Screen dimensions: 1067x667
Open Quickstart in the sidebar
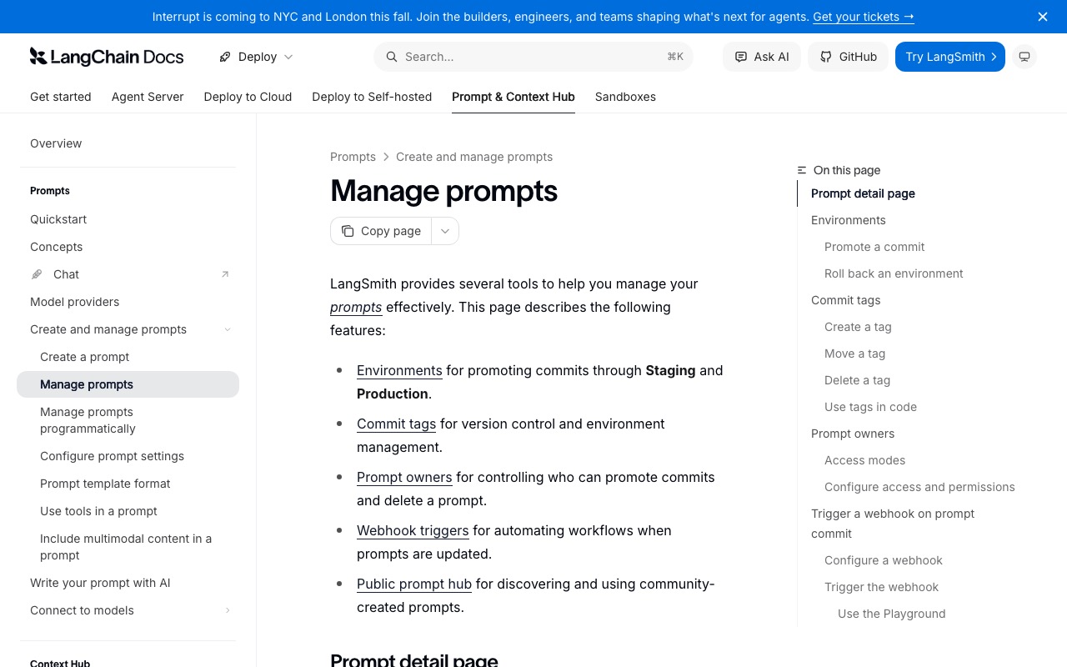128,219
